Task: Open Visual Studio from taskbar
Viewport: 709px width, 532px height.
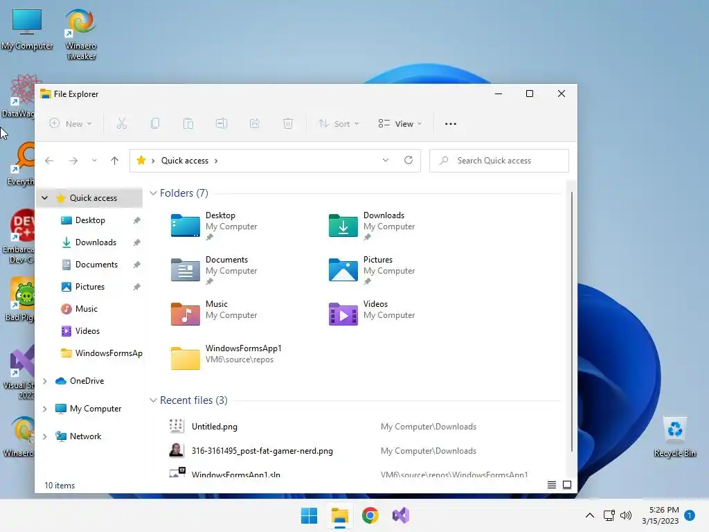Action: [401, 515]
